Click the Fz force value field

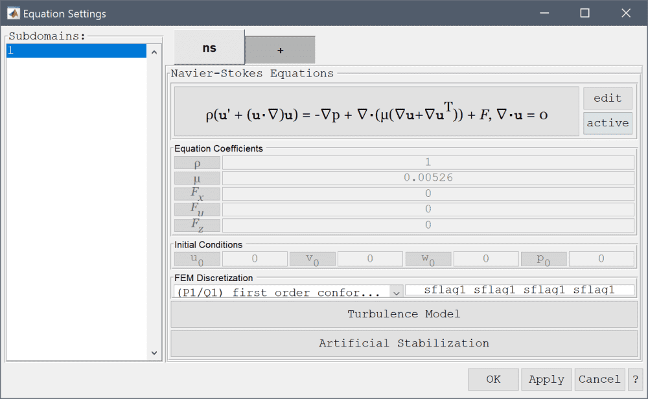(x=428, y=225)
